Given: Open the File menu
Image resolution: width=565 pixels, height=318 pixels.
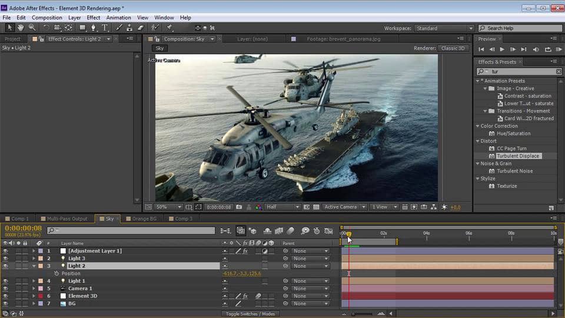Looking at the screenshot, I should coord(6,17).
